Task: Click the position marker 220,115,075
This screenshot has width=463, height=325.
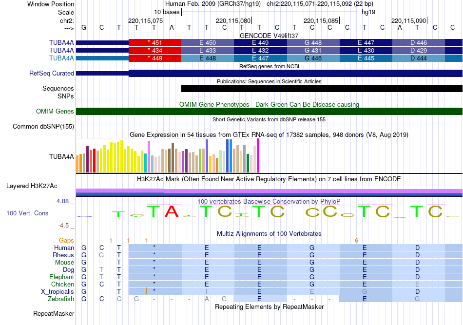Action: tap(146, 20)
